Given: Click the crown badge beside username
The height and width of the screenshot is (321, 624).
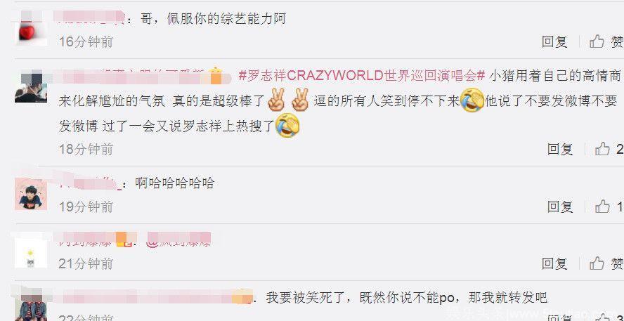Looking at the screenshot, I should point(215,74).
